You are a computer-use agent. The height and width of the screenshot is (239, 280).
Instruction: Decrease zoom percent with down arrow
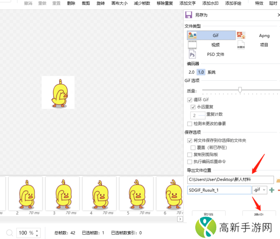37,235
